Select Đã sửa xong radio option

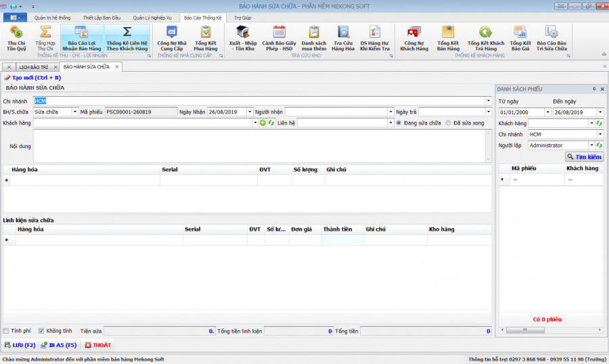tap(448, 122)
